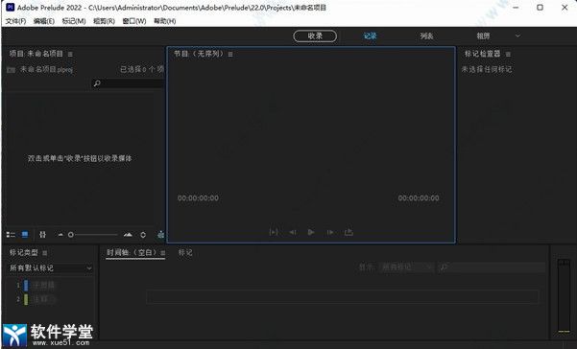
Task: Open the 标记检查器 panel menu icon
Action: tap(508, 54)
